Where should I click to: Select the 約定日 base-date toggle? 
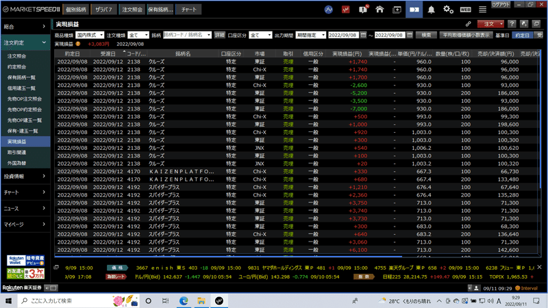point(523,35)
